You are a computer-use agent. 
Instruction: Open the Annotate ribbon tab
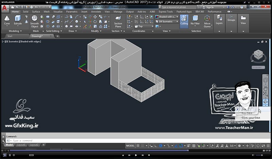point(96,12)
